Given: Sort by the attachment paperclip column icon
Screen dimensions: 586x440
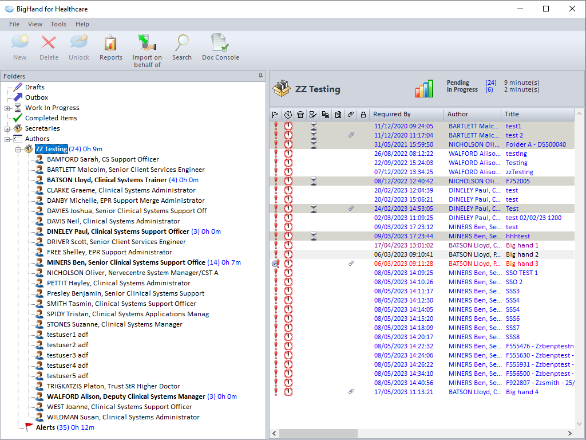Looking at the screenshot, I should [x=351, y=115].
